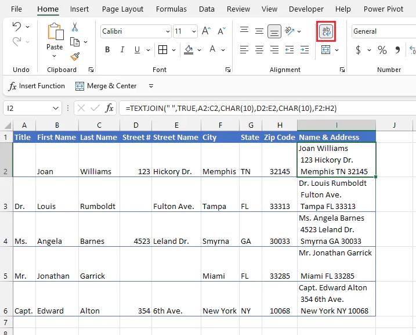This screenshot has height=335, width=416.
Task: Apply Percent Style format
Action: (x=382, y=50)
